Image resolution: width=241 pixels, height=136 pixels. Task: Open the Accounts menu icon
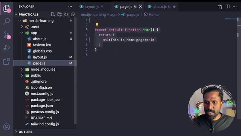point(7,127)
